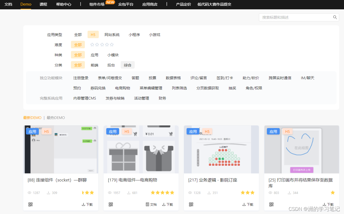Open QR code for e-commerce shopping demo

pyautogui.click(x=111, y=204)
